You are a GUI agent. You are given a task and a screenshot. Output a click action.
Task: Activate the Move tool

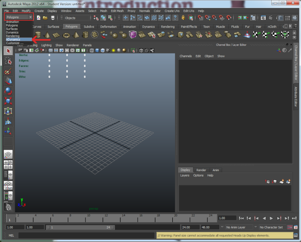(8, 81)
